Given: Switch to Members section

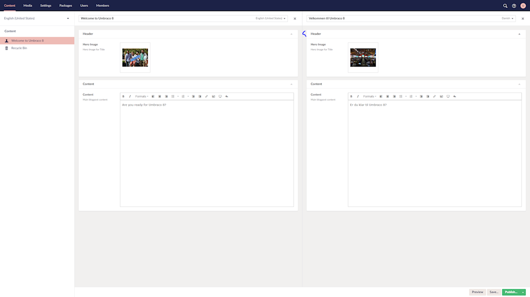Looking at the screenshot, I should click(x=102, y=6).
